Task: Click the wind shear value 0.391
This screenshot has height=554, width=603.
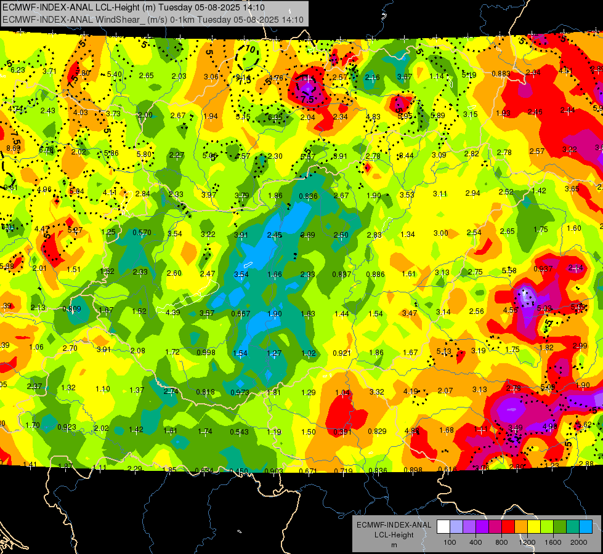Action: [342, 432]
